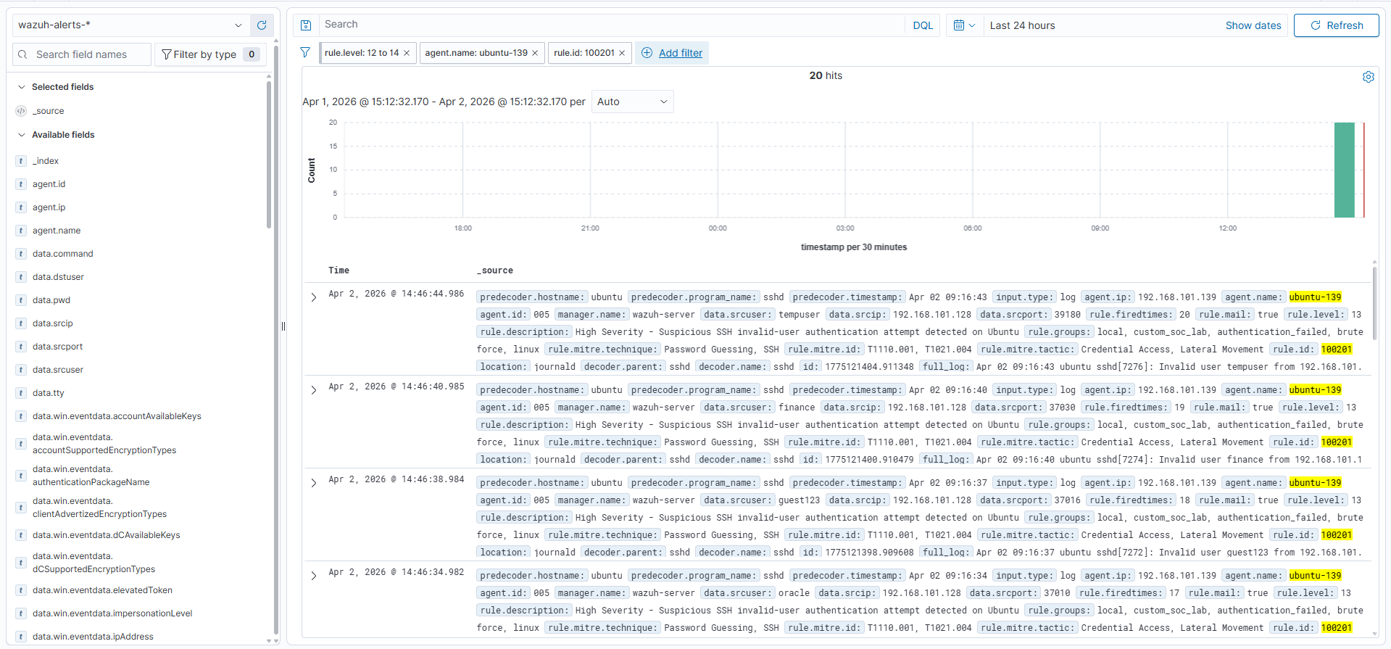Remove the agent.name: ubuntu-139 filter
This screenshot has height=649, width=1391.
[x=535, y=53]
